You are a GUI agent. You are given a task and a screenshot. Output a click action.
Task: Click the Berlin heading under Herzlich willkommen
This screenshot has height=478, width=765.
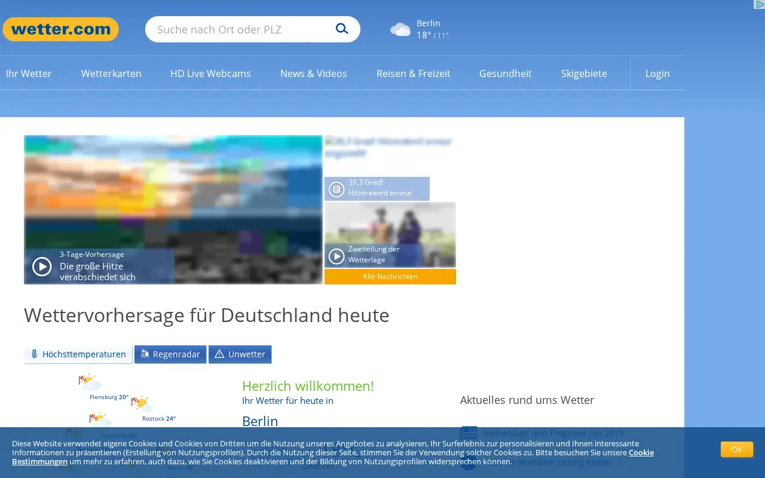(x=260, y=421)
